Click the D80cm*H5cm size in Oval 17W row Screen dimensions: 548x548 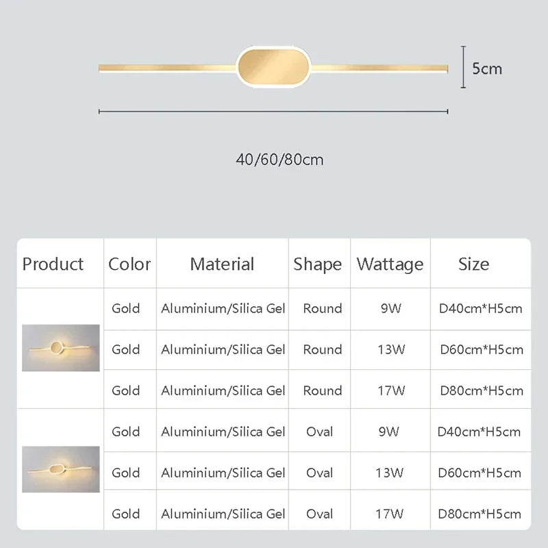coord(480,514)
